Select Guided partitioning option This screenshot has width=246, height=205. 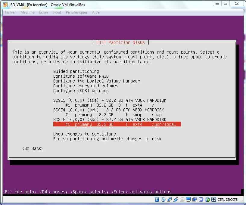click(76, 71)
